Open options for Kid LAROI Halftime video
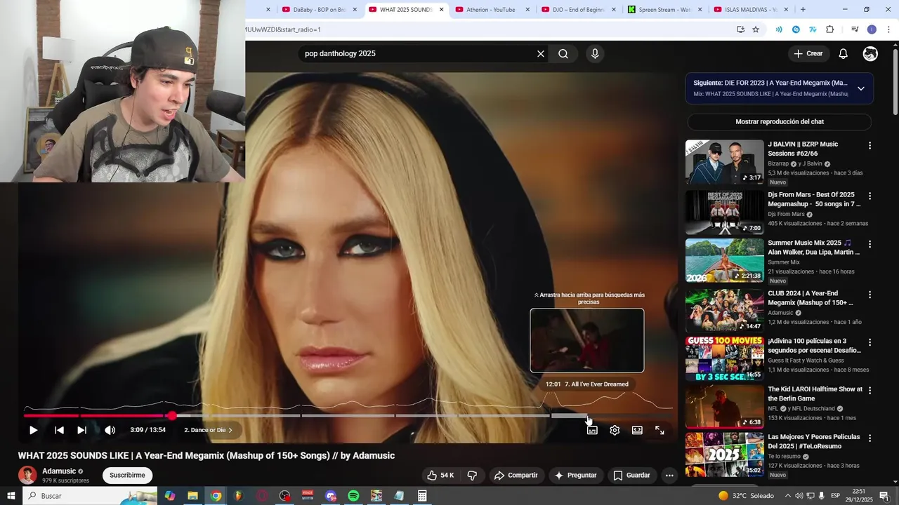Viewport: 899px width, 505px height. point(870,390)
